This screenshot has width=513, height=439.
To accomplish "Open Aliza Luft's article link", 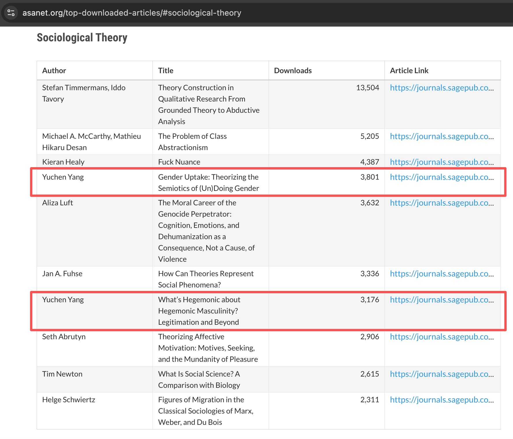I will (442, 203).
